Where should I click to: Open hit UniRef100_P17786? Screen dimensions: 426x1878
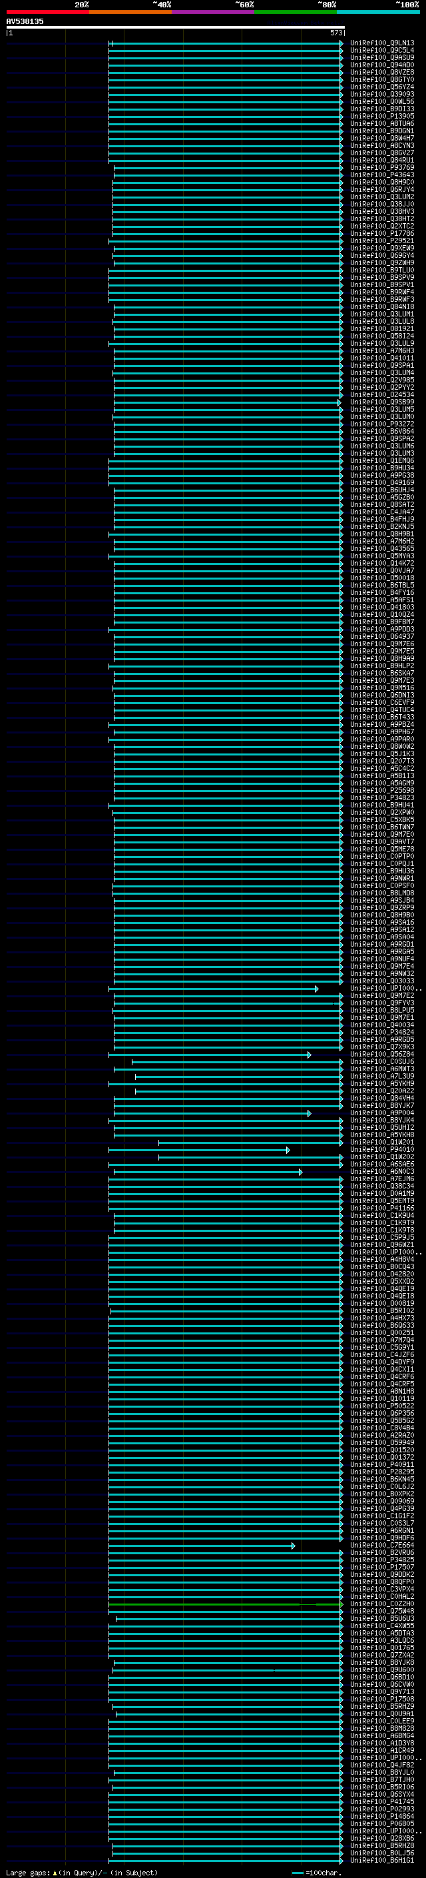pos(381,233)
